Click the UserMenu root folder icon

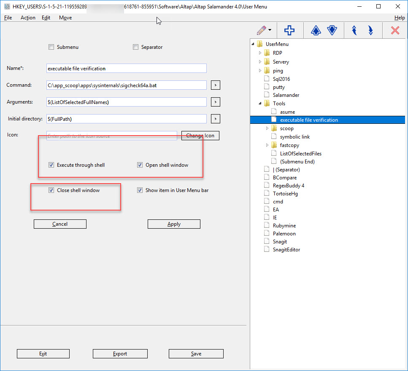click(x=259, y=44)
